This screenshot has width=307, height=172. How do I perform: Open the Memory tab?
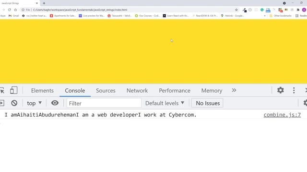(x=212, y=91)
